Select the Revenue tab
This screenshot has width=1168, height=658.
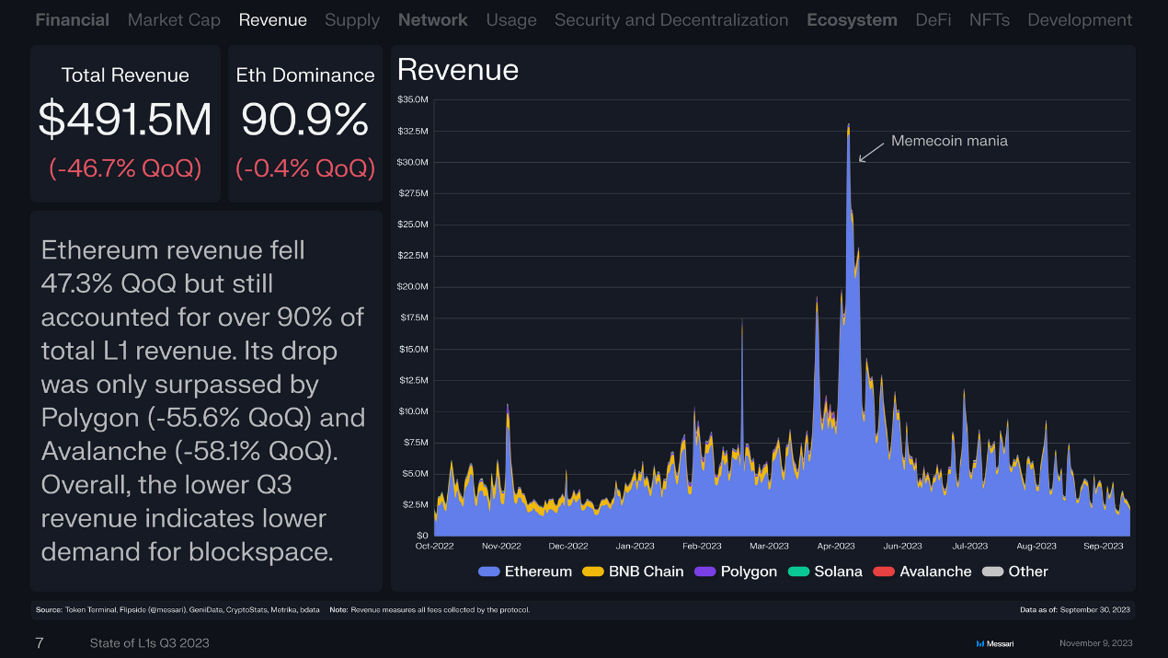click(x=272, y=19)
